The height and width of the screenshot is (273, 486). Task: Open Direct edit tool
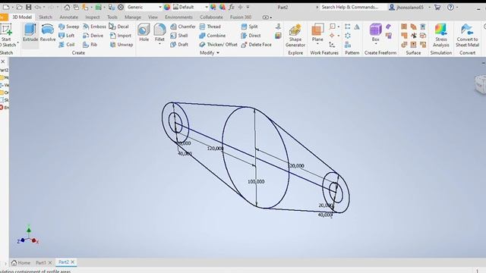click(251, 36)
